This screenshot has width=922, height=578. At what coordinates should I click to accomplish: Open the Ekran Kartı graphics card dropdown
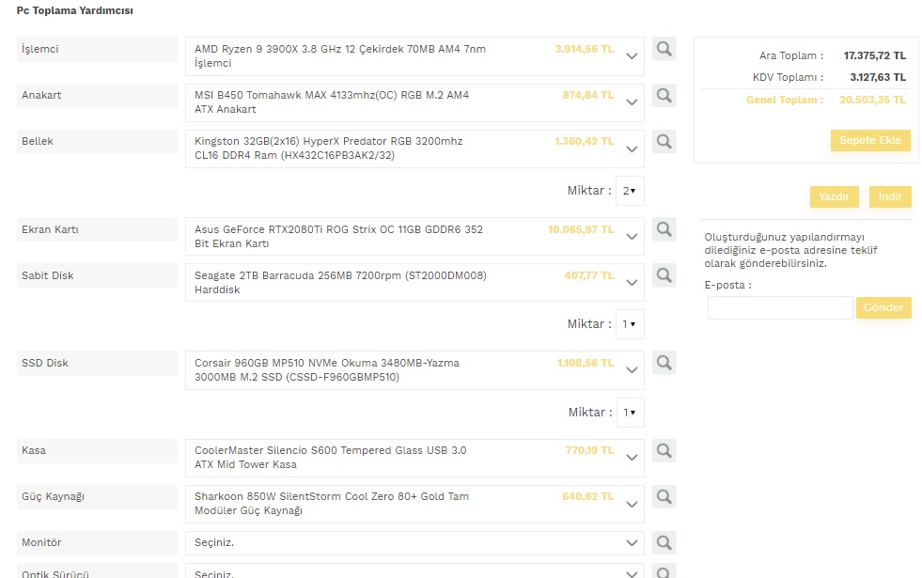pyautogui.click(x=632, y=236)
